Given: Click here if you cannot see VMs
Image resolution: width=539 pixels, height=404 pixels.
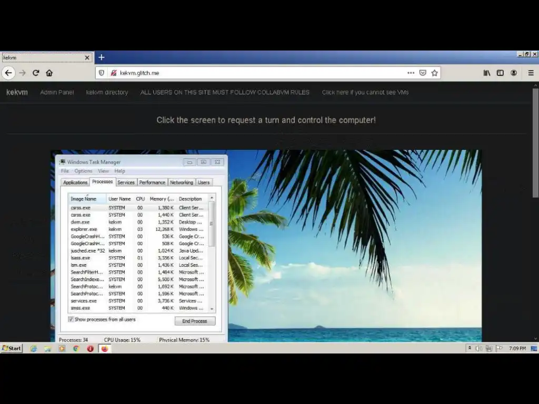Looking at the screenshot, I should click(x=365, y=92).
